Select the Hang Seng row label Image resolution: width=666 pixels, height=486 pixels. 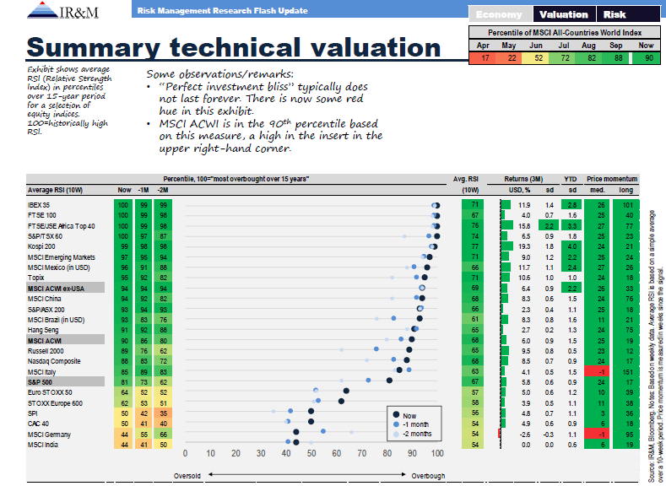(43, 330)
